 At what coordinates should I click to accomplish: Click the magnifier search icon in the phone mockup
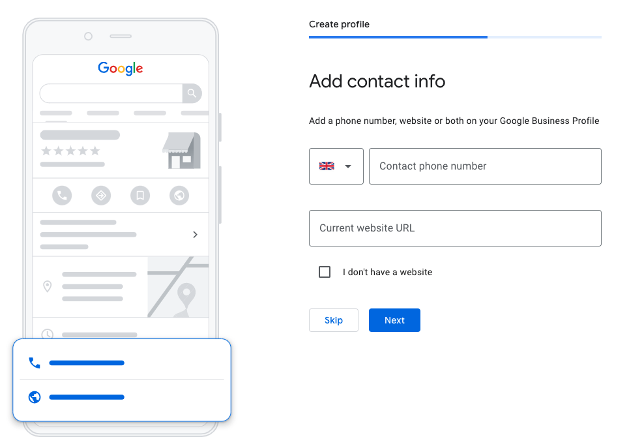point(192,93)
